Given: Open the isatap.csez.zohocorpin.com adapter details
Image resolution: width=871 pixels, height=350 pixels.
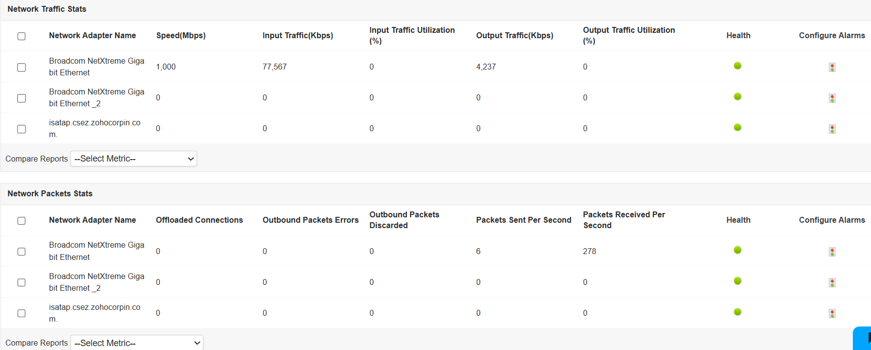Looking at the screenshot, I should tap(95, 128).
